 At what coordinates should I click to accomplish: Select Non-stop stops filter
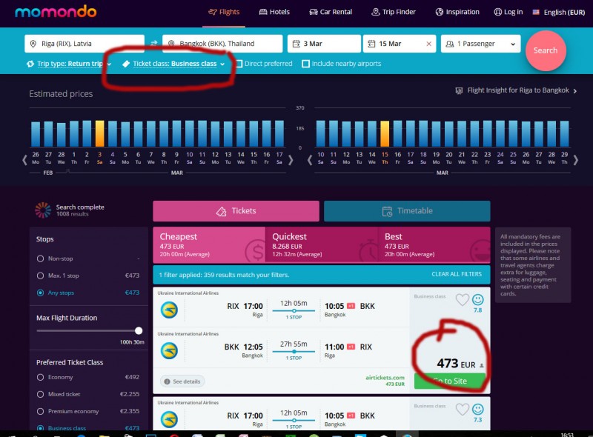(41, 258)
